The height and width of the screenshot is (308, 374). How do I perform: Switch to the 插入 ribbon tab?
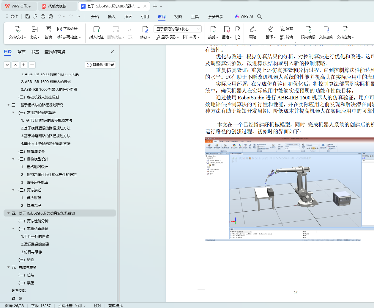pyautogui.click(x=112, y=17)
